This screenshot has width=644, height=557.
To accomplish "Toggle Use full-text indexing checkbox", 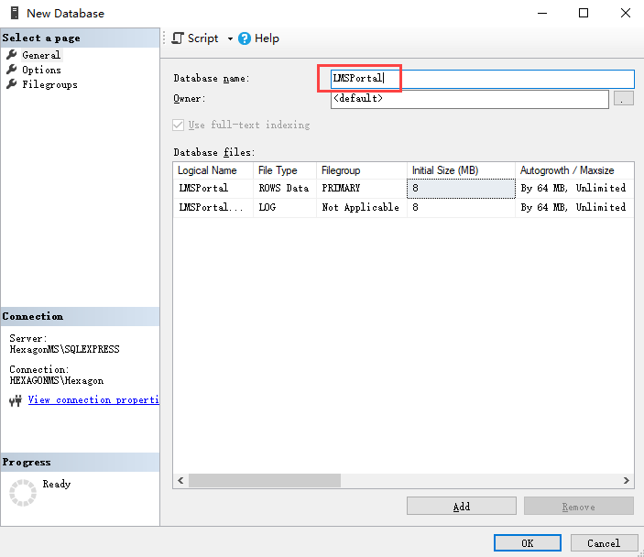I will [x=179, y=125].
